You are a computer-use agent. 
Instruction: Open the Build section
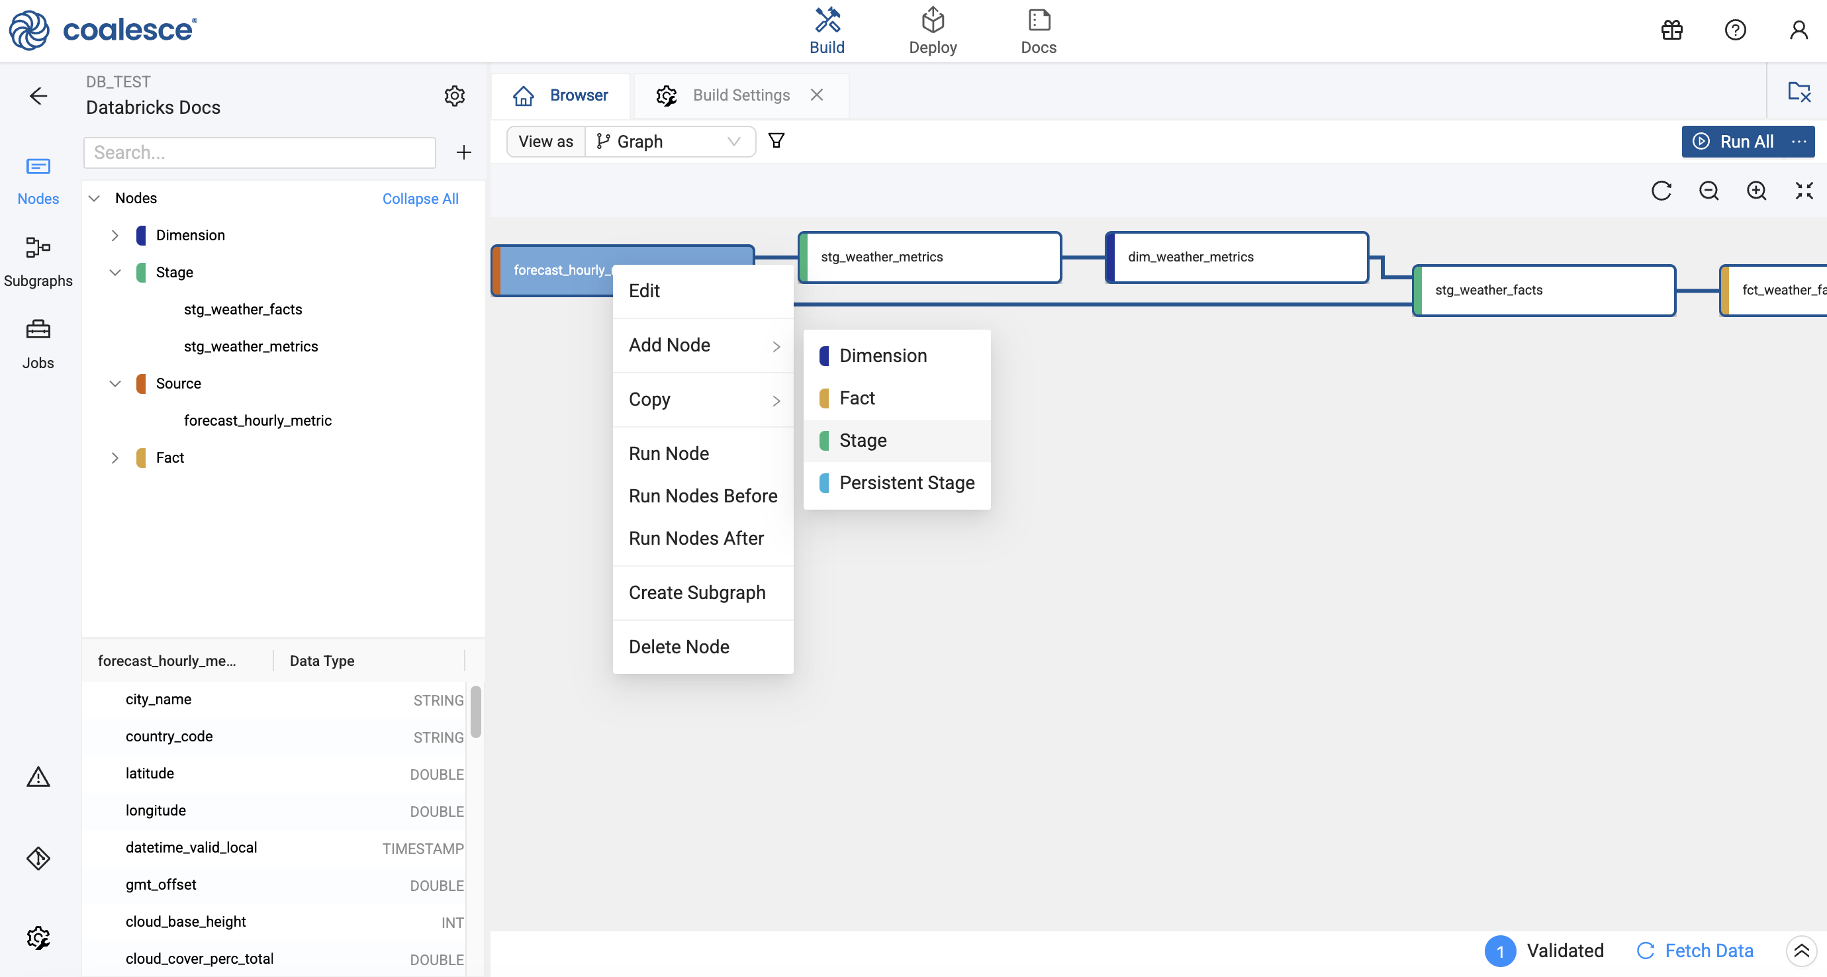pos(827,31)
